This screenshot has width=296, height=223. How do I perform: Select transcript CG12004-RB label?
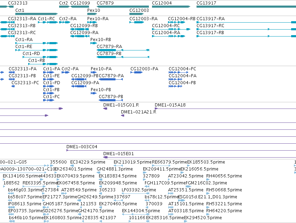click(x=182, y=19)
